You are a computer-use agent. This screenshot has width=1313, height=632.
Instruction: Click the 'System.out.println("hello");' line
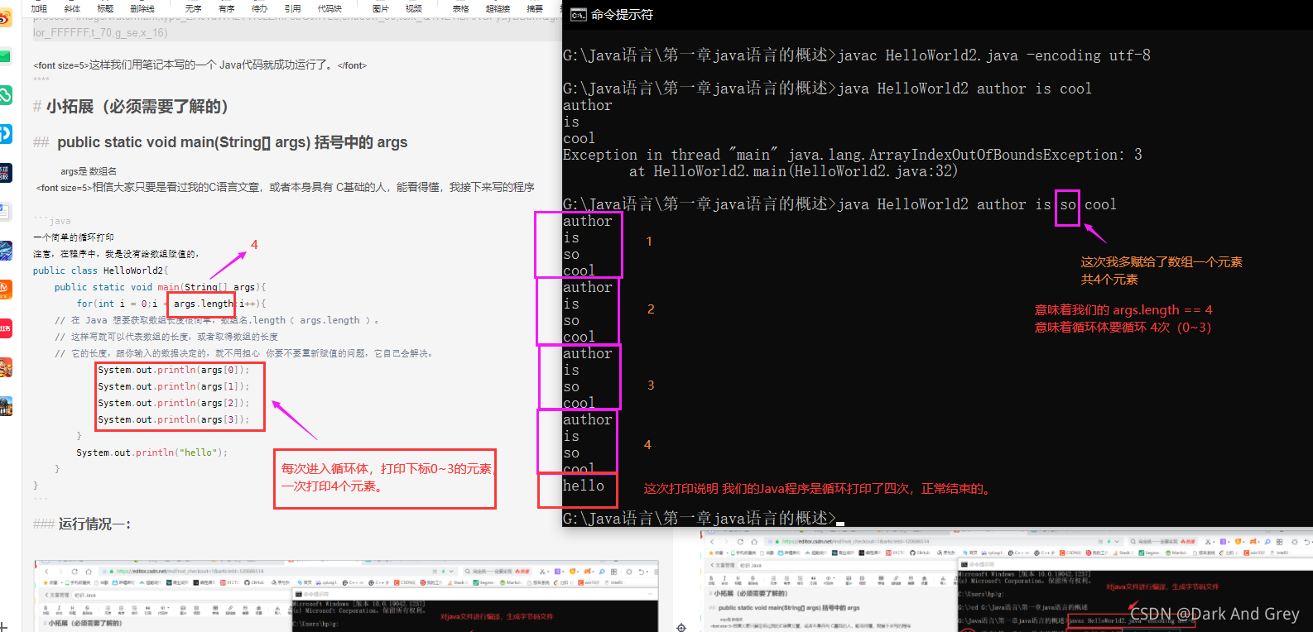tap(151, 452)
